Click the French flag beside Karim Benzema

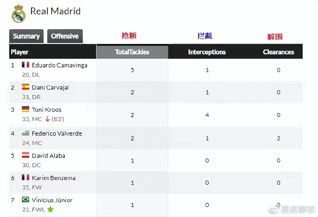pos(25,177)
